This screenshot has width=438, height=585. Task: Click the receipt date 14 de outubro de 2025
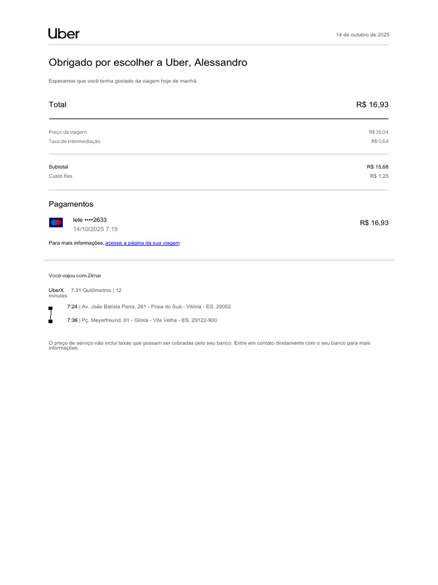click(x=362, y=35)
